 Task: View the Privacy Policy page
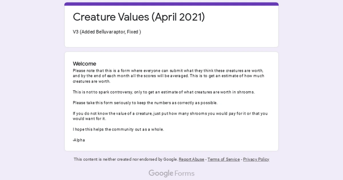coord(256,159)
